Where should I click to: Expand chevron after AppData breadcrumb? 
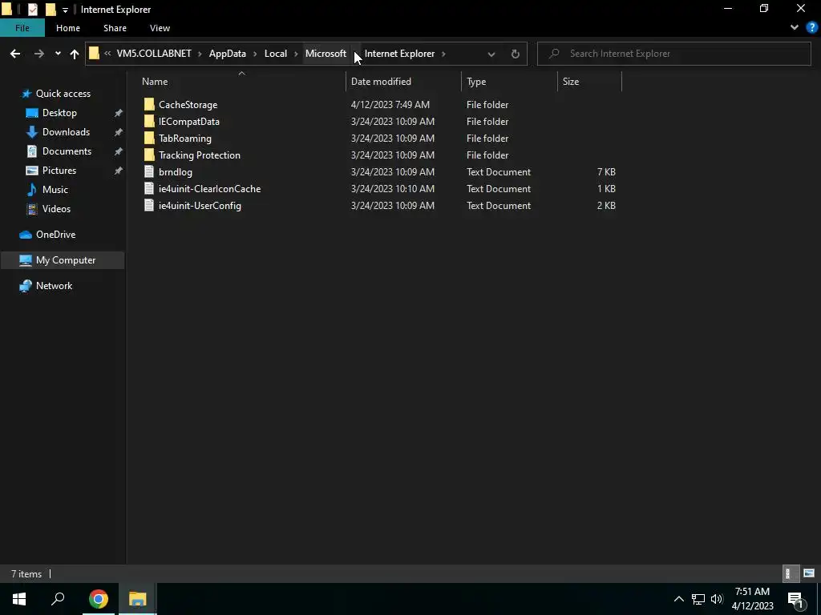point(255,54)
